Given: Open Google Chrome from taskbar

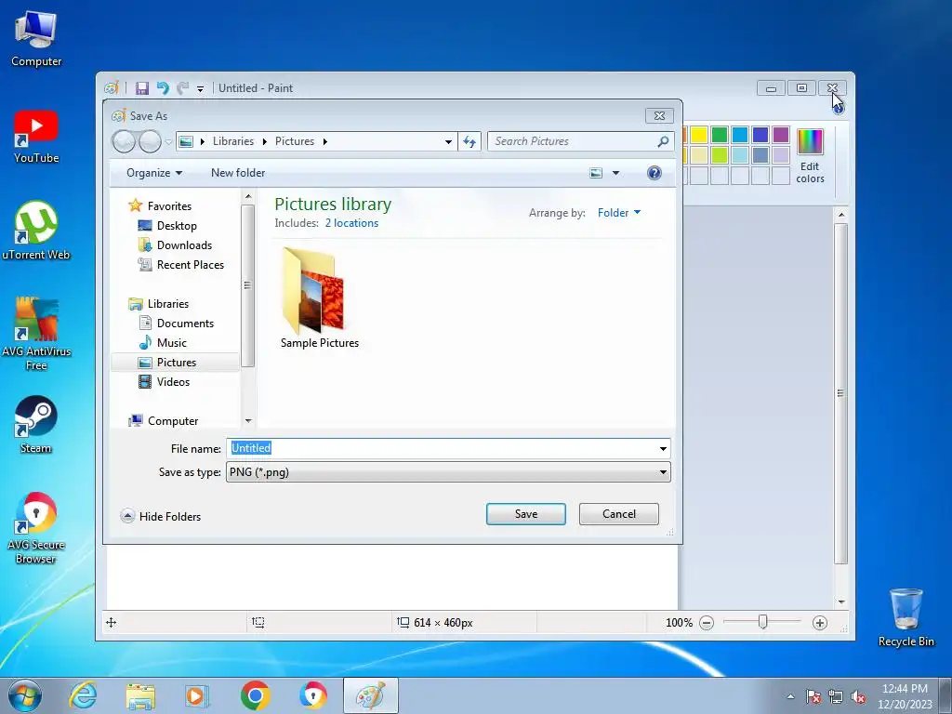Looking at the screenshot, I should point(255,695).
